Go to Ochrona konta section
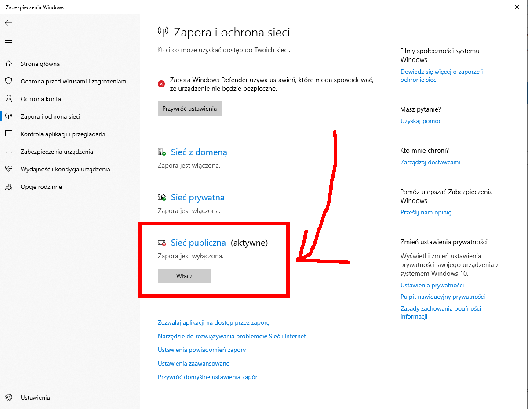The height and width of the screenshot is (409, 528). pos(41,99)
